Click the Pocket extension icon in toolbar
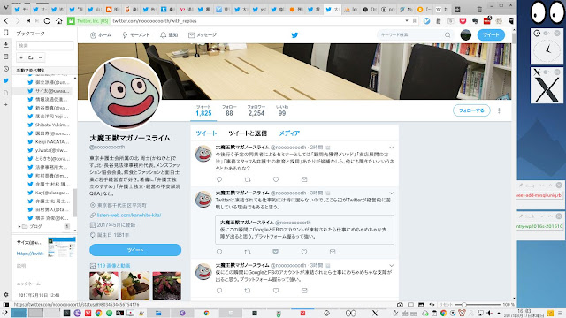 (463, 21)
